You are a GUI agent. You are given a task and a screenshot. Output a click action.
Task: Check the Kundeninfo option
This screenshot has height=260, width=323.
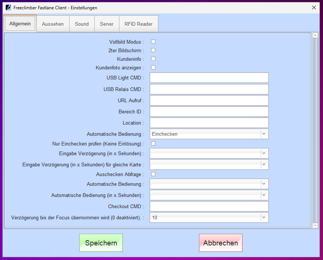pyautogui.click(x=153, y=59)
